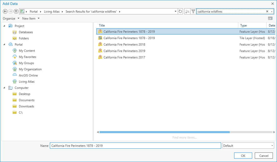Click the Desktop folder icon

[15, 94]
